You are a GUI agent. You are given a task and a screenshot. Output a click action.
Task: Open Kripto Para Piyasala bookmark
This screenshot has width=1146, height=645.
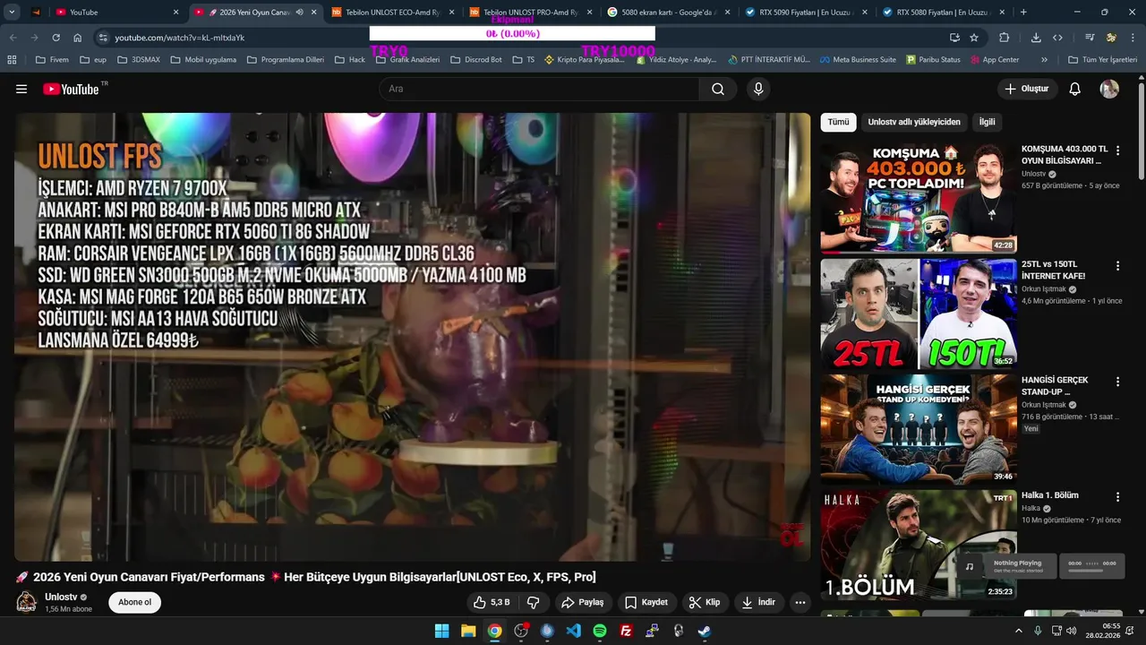click(x=584, y=59)
